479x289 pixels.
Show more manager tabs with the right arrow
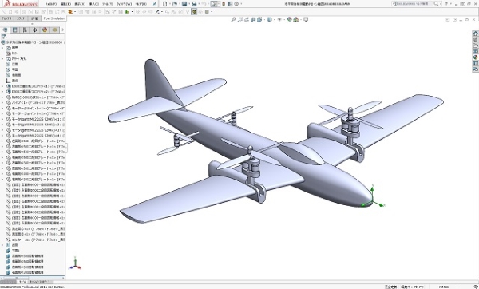62,30
